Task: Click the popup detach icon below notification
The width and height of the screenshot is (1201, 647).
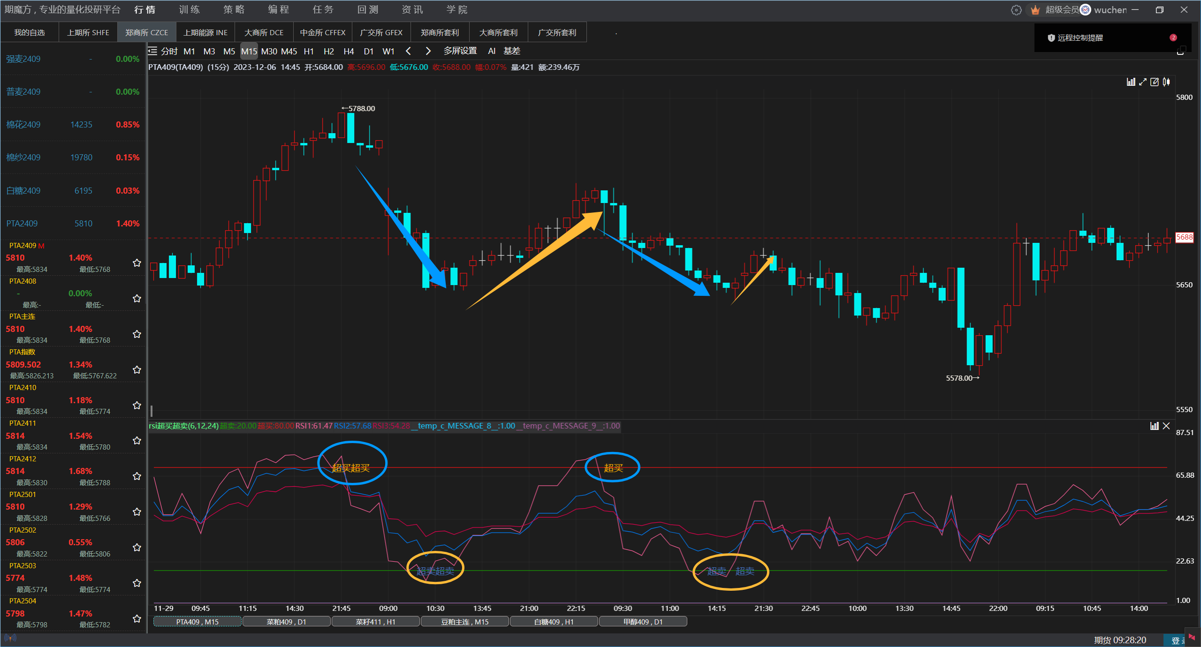Action: tap(1181, 50)
